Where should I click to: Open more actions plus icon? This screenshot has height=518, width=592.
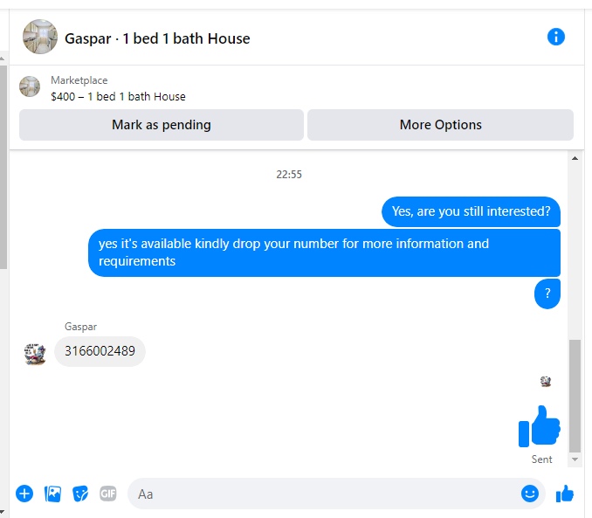tap(24, 494)
